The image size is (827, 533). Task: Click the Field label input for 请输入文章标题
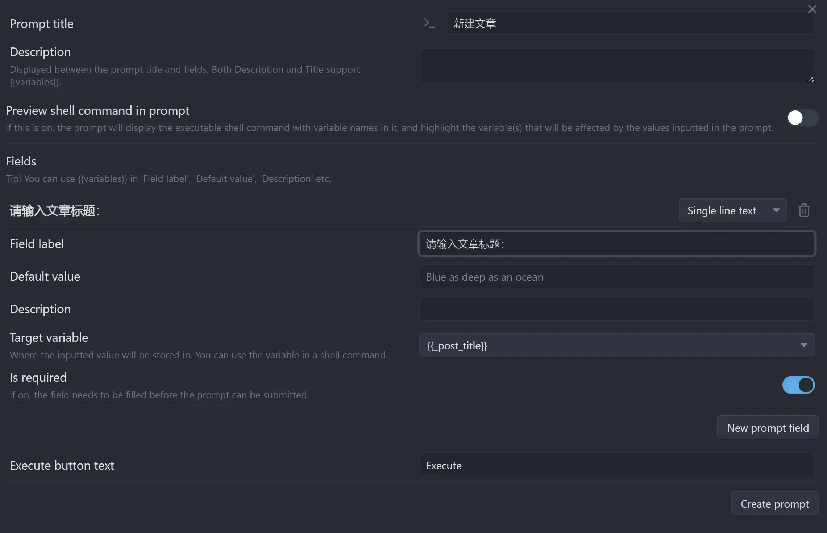pyautogui.click(x=616, y=243)
